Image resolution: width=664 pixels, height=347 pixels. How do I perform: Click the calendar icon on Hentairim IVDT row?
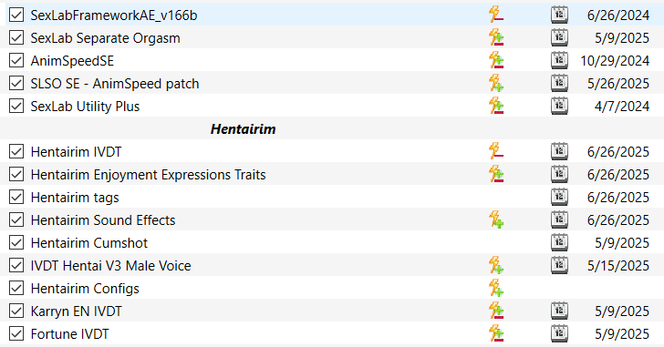pos(559,151)
